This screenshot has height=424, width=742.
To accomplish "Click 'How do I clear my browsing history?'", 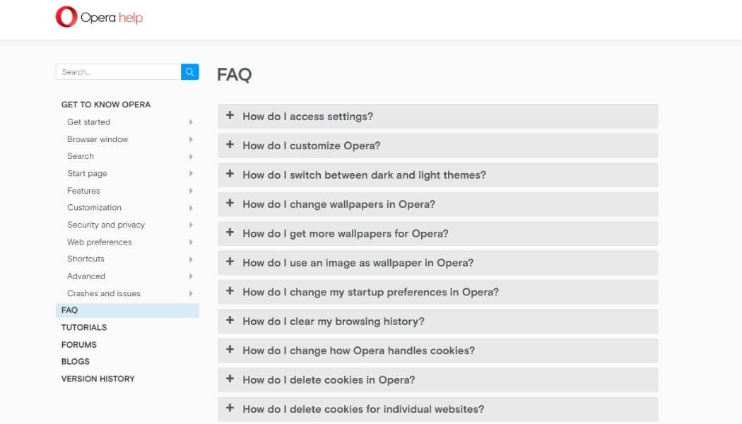I will click(334, 322).
